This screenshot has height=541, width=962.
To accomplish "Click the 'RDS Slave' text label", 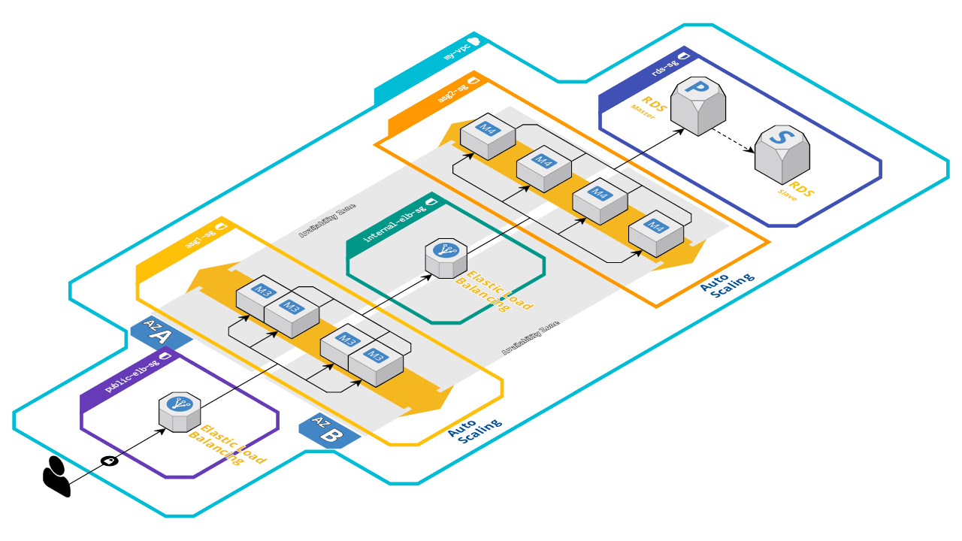I will (795, 192).
